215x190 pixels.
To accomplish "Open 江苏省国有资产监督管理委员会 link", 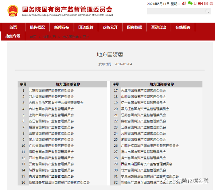I will (143, 115).
